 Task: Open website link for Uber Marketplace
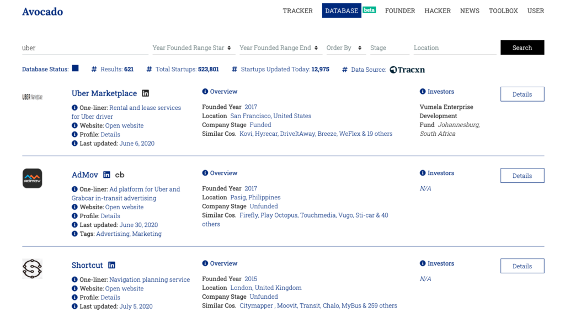coord(124,125)
